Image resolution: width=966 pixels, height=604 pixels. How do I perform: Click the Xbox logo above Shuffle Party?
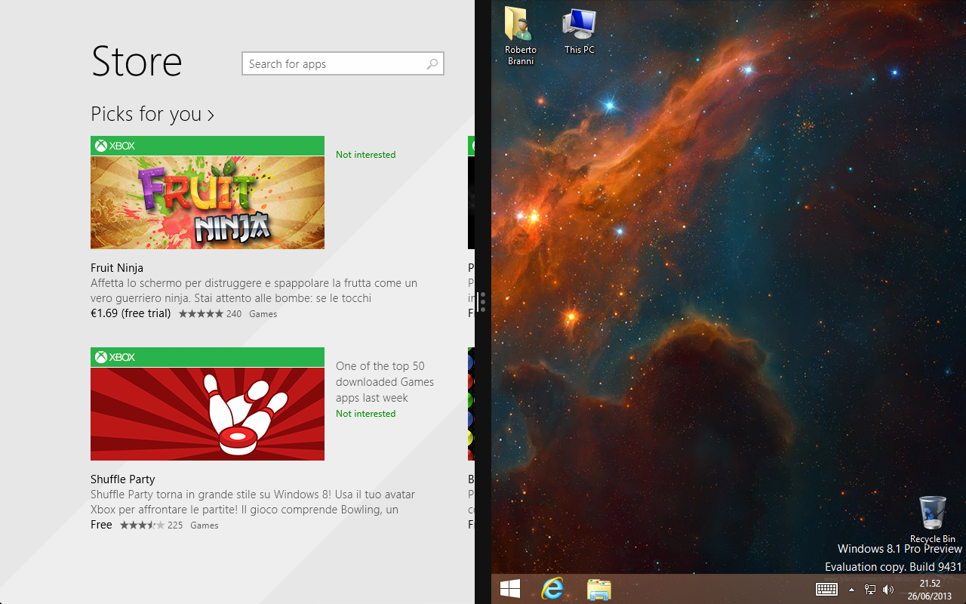pyautogui.click(x=115, y=357)
